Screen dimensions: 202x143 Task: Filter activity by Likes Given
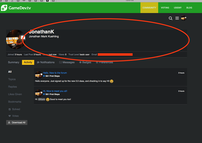click(x=15, y=94)
